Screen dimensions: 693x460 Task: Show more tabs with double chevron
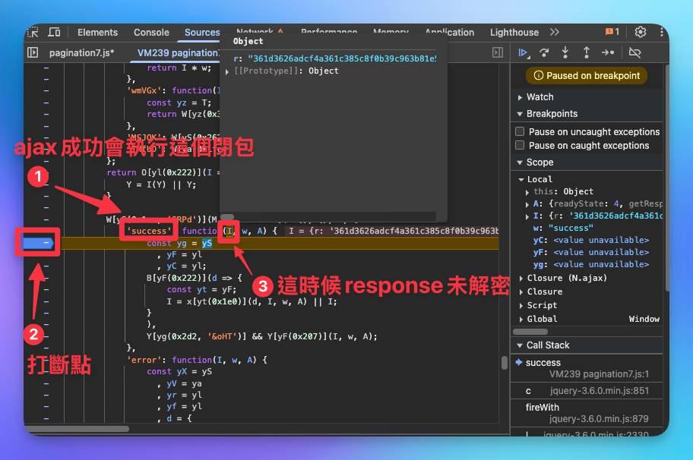(x=555, y=32)
